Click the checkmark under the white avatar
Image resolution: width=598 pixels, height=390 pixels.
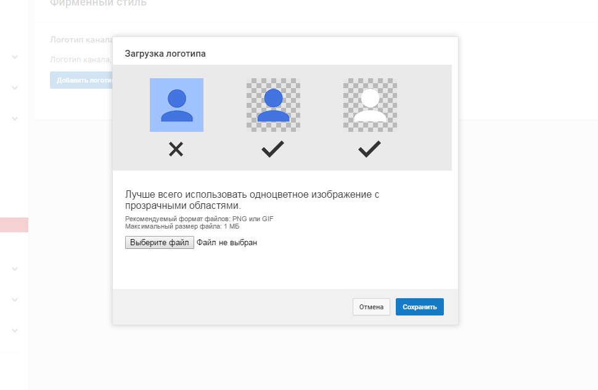point(369,149)
